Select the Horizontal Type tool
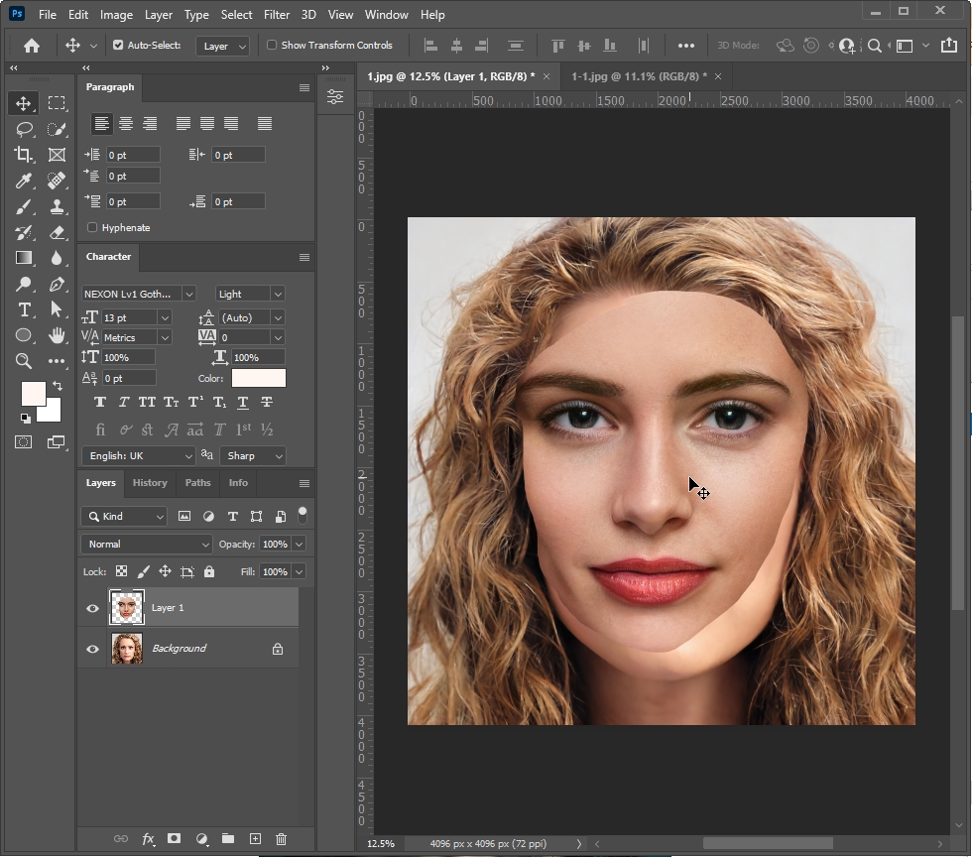The image size is (972, 857). (24, 309)
